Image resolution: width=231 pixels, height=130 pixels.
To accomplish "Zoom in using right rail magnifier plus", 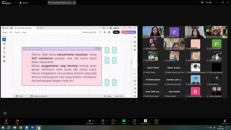I will (135, 92).
